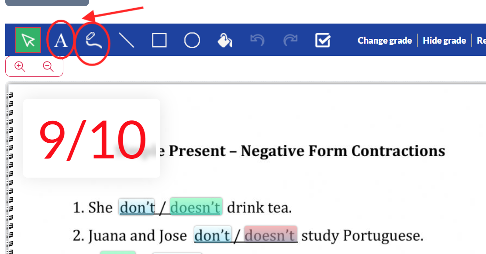
Task: Select green "doesn't" answer in sentence 1
Action: pyautogui.click(x=196, y=207)
